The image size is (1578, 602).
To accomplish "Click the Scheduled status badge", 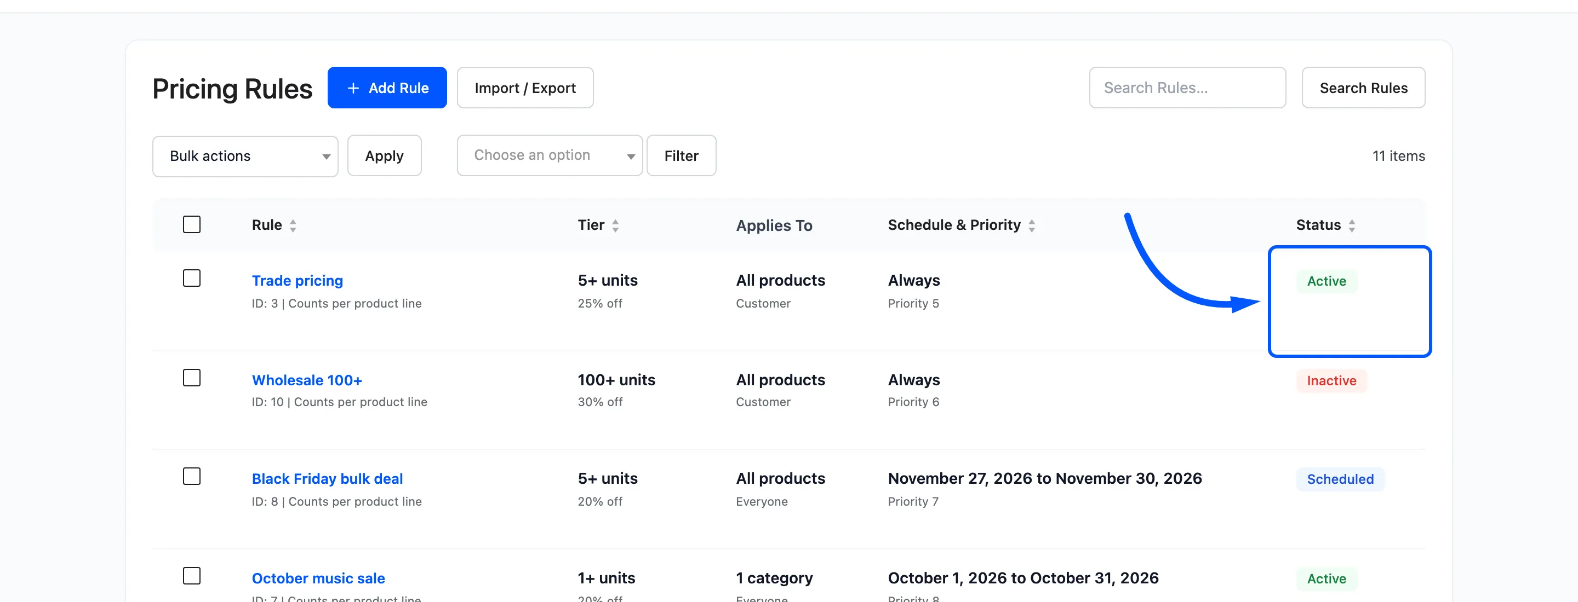I will pos(1340,479).
